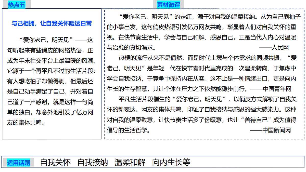Select the topic "自我接纳" in bottom bar
The width and height of the screenshot is (306, 172).
(x=93, y=162)
